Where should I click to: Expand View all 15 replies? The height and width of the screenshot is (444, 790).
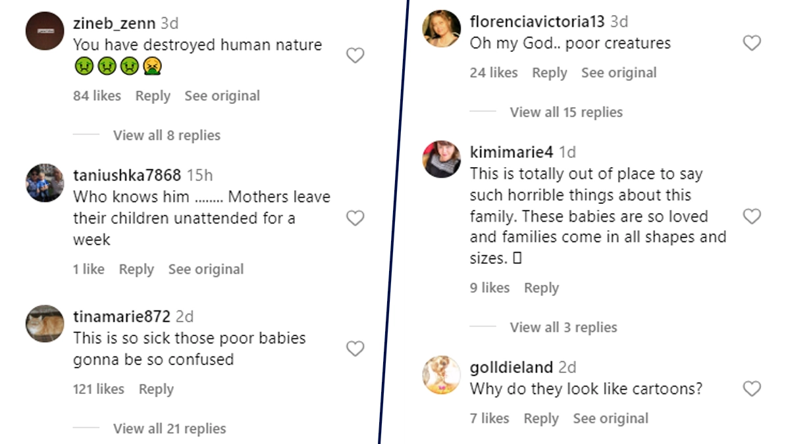[566, 112]
